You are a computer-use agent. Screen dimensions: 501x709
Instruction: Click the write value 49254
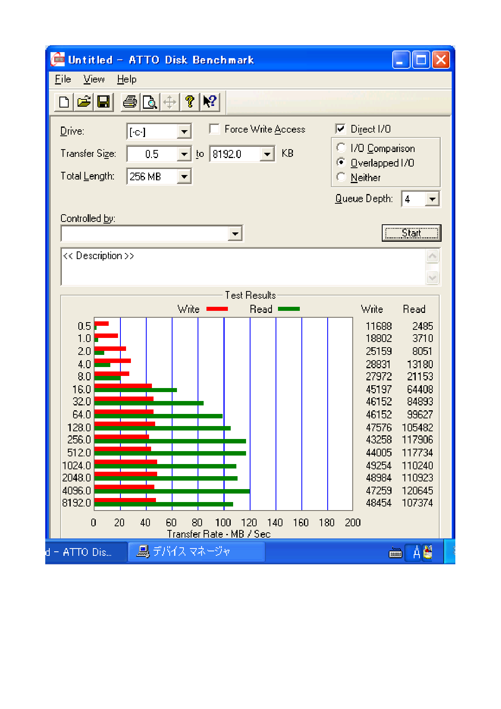(379, 466)
